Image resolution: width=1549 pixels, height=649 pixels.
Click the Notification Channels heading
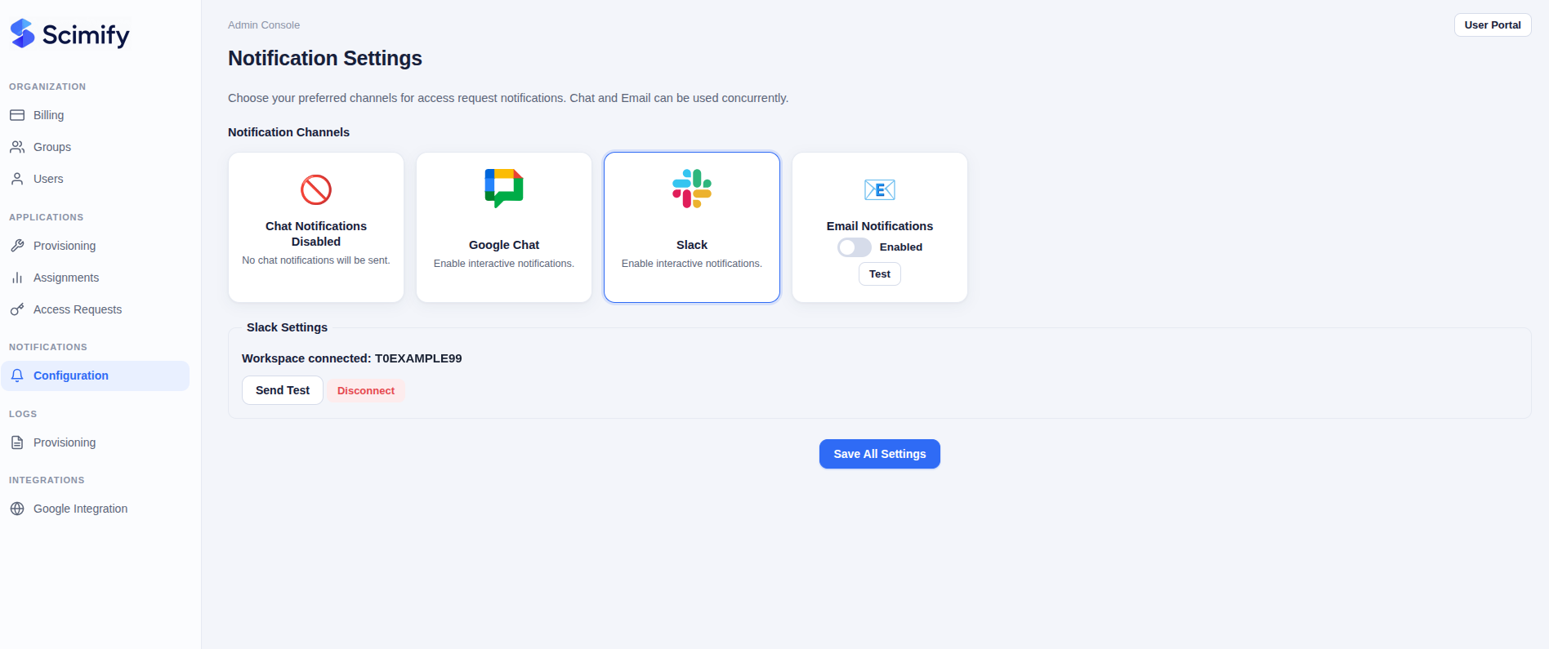pos(288,132)
